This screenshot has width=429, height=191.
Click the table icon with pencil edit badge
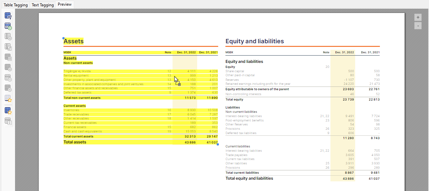[x=8, y=47]
